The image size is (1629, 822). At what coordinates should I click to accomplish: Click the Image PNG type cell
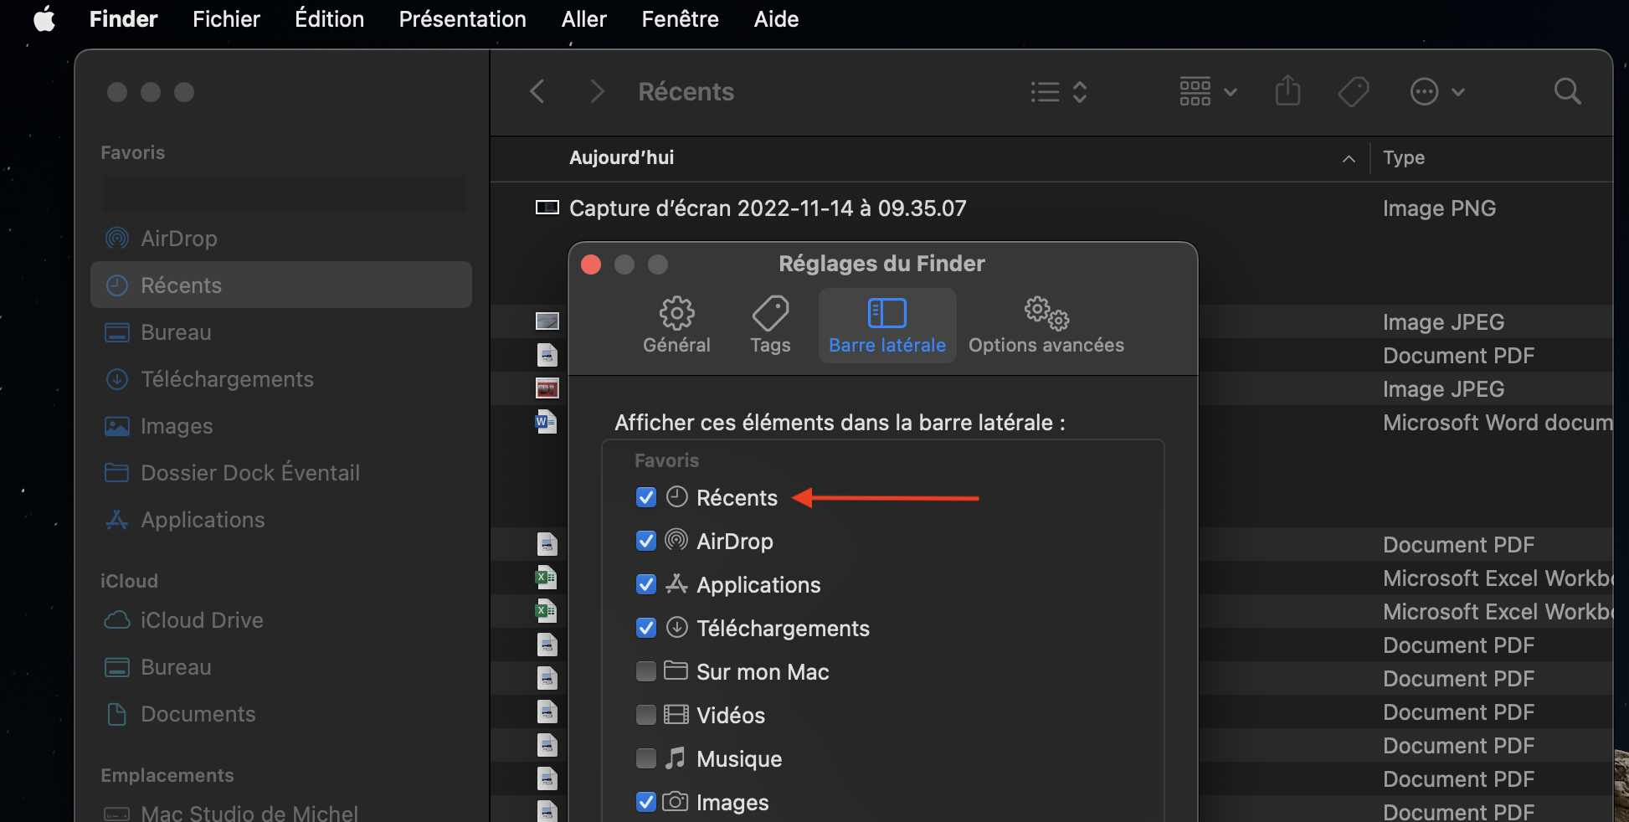pos(1439,208)
